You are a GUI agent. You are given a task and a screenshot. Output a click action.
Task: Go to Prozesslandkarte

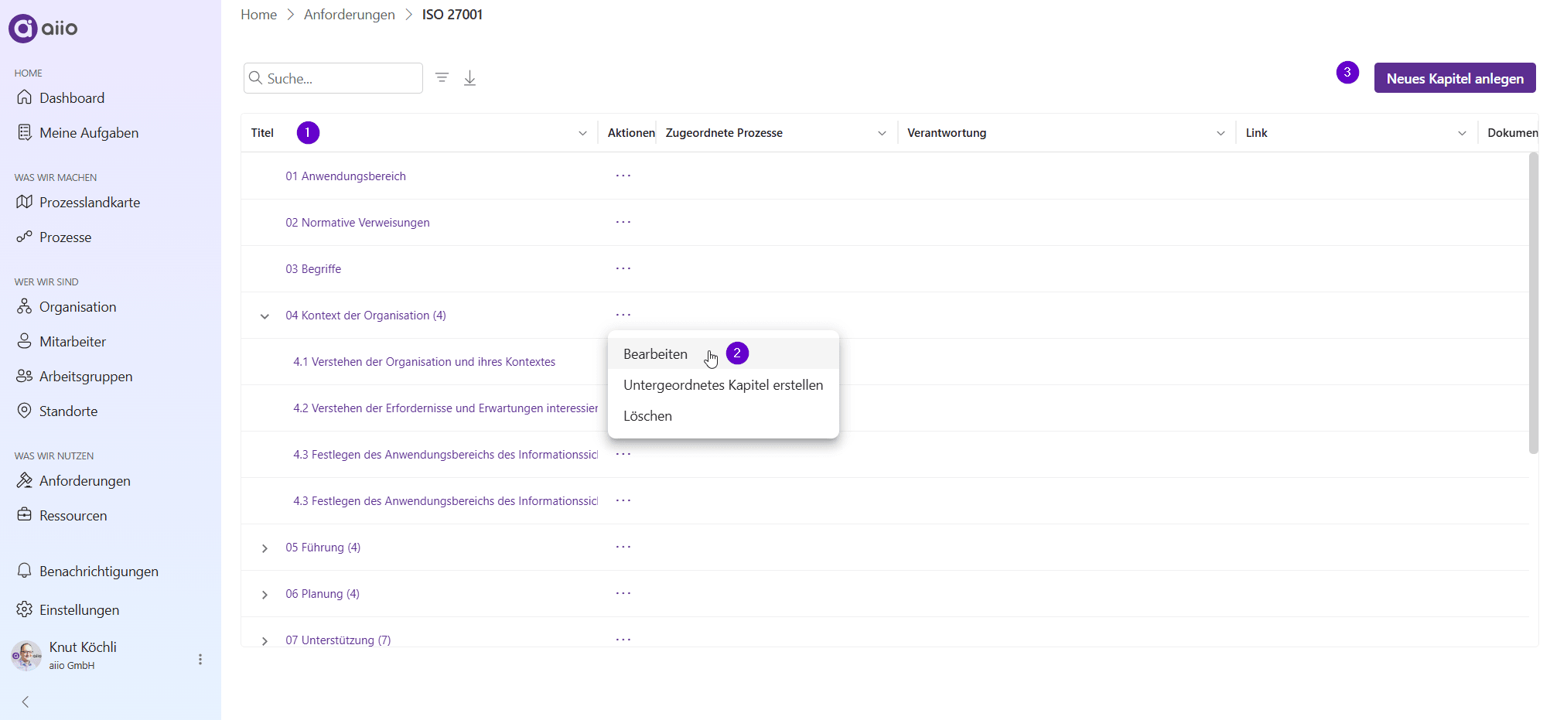pos(90,203)
